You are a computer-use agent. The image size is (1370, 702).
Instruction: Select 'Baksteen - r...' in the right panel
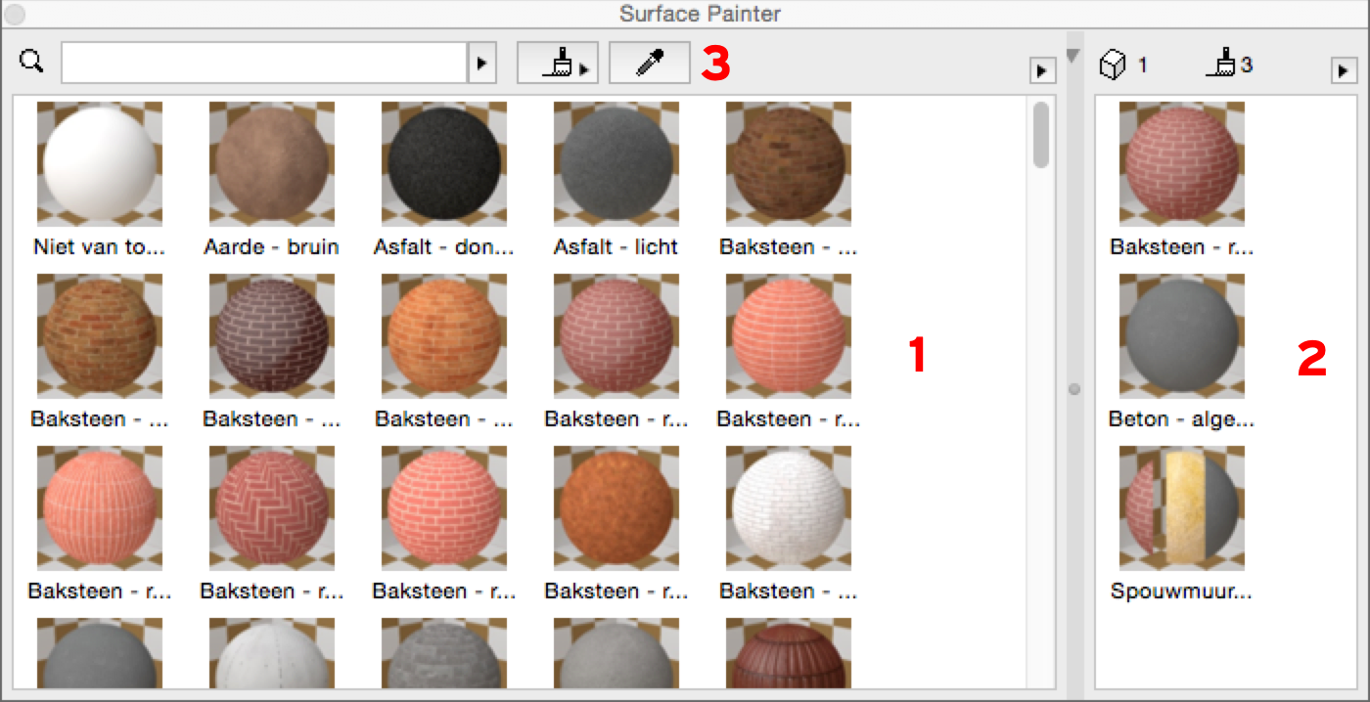1181,179
